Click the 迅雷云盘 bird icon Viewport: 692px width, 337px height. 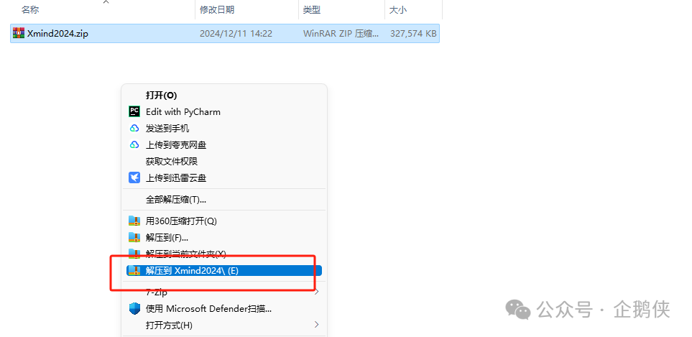coord(134,177)
